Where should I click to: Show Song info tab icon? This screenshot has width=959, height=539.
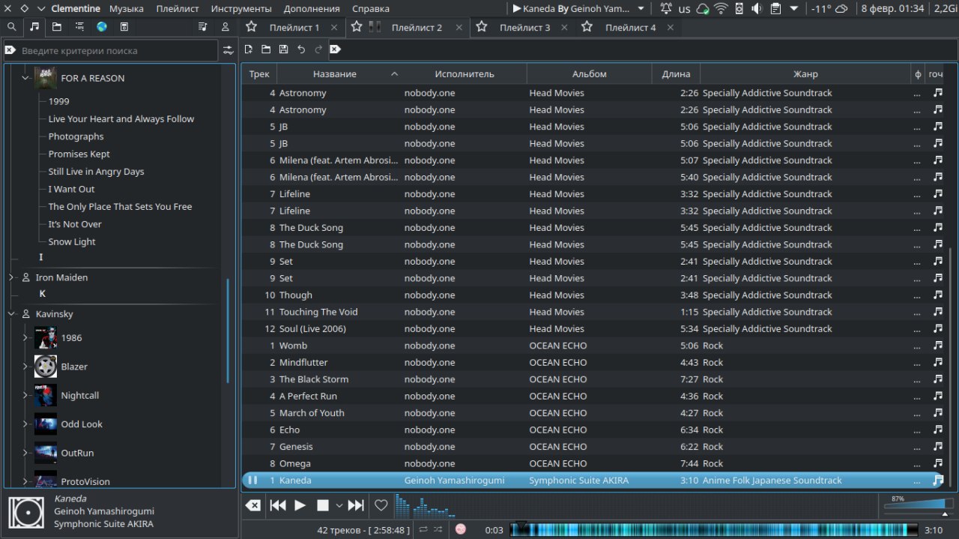pyautogui.click(x=202, y=27)
